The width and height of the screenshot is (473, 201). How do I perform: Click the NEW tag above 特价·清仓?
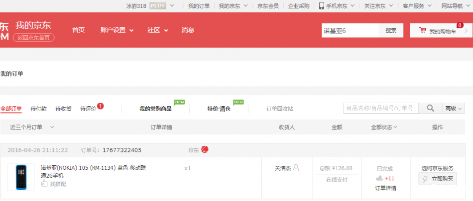(x=238, y=102)
